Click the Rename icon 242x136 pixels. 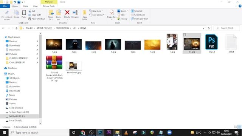point(75,12)
